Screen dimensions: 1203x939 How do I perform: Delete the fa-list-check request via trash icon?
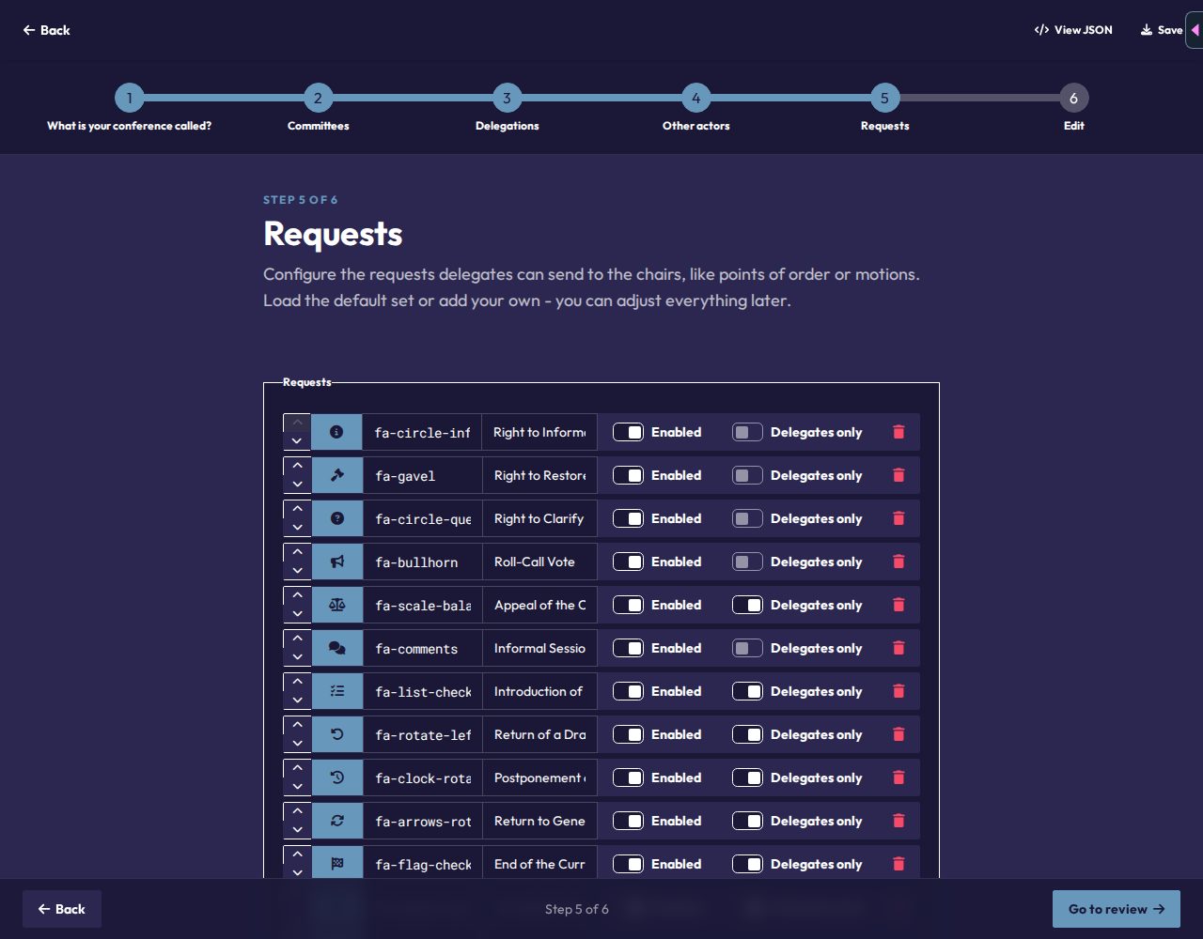(x=898, y=691)
